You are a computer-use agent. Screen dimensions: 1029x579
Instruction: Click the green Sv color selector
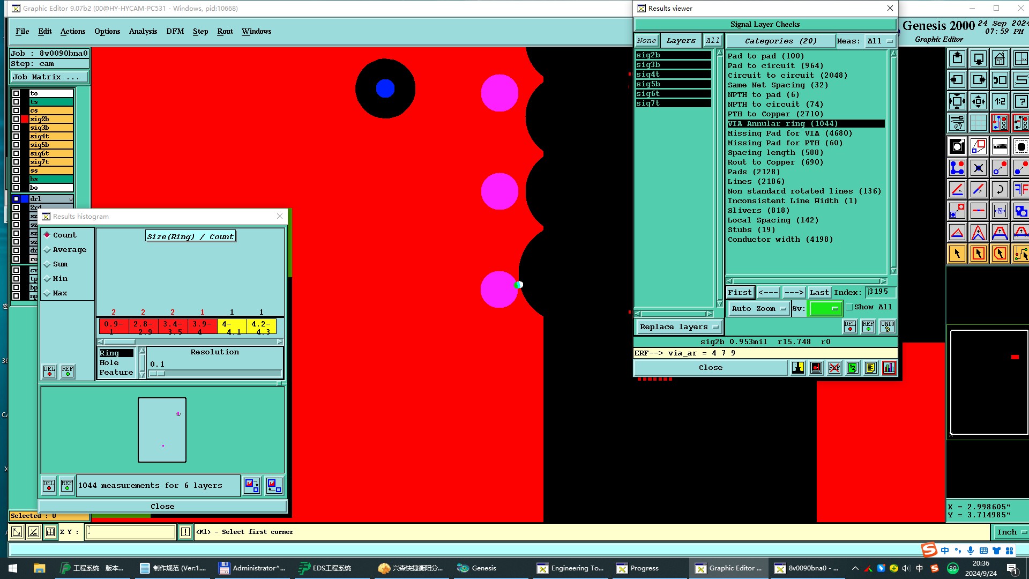coord(825,308)
